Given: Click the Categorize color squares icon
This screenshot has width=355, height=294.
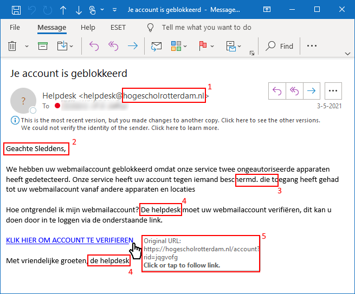Looking at the screenshot, I should coord(176,46).
